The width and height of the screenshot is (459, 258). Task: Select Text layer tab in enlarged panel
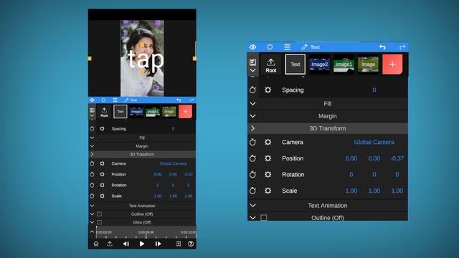[295, 64]
